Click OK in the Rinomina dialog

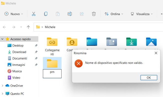[x=149, y=78]
